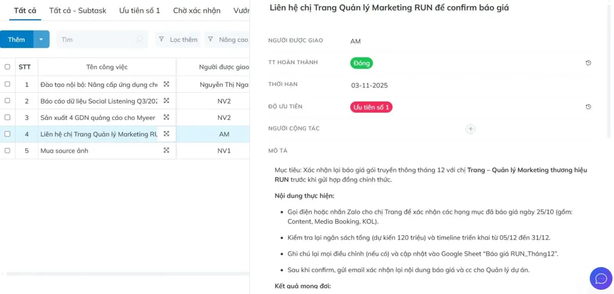This screenshot has width=614, height=294.
Task: Open the Ưu tiên số 1 tab
Action: (139, 11)
